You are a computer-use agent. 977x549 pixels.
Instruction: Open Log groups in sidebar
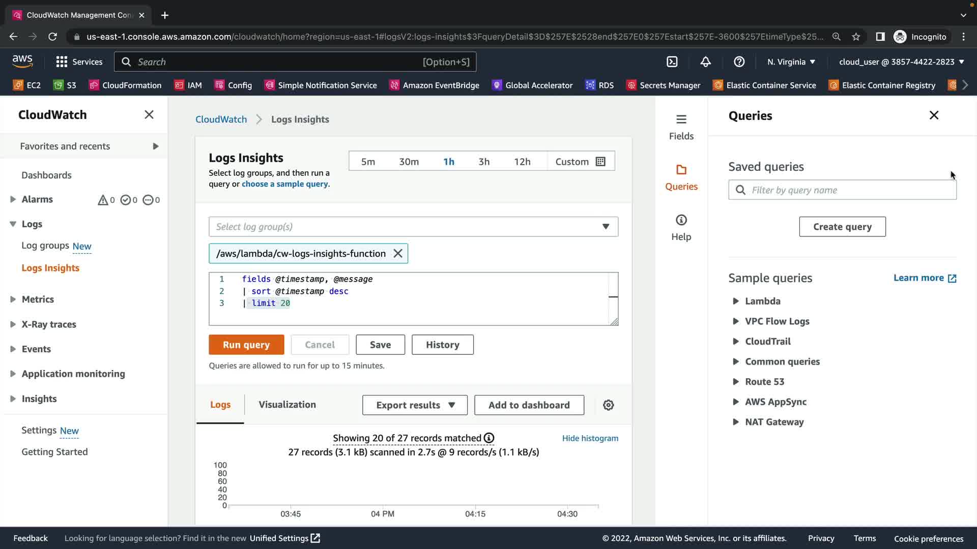[x=45, y=246]
